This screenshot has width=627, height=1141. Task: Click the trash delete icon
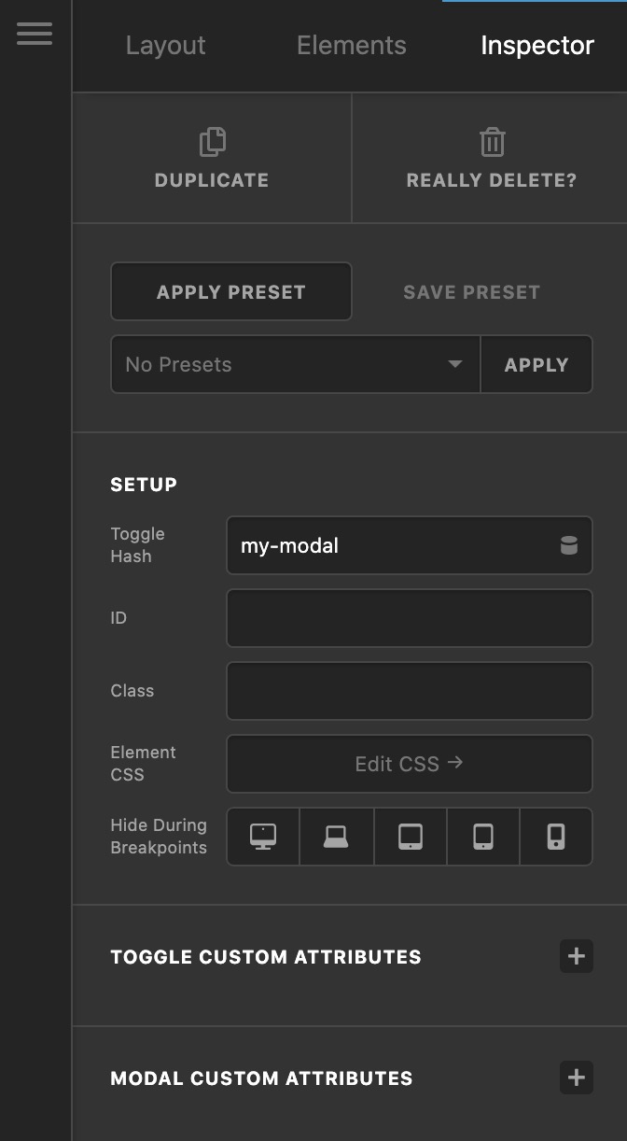click(x=492, y=142)
